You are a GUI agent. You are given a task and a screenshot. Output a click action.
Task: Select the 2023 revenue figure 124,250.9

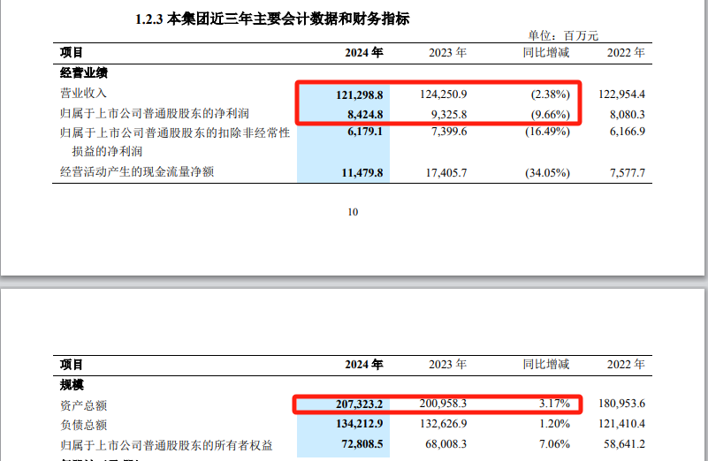[444, 94]
